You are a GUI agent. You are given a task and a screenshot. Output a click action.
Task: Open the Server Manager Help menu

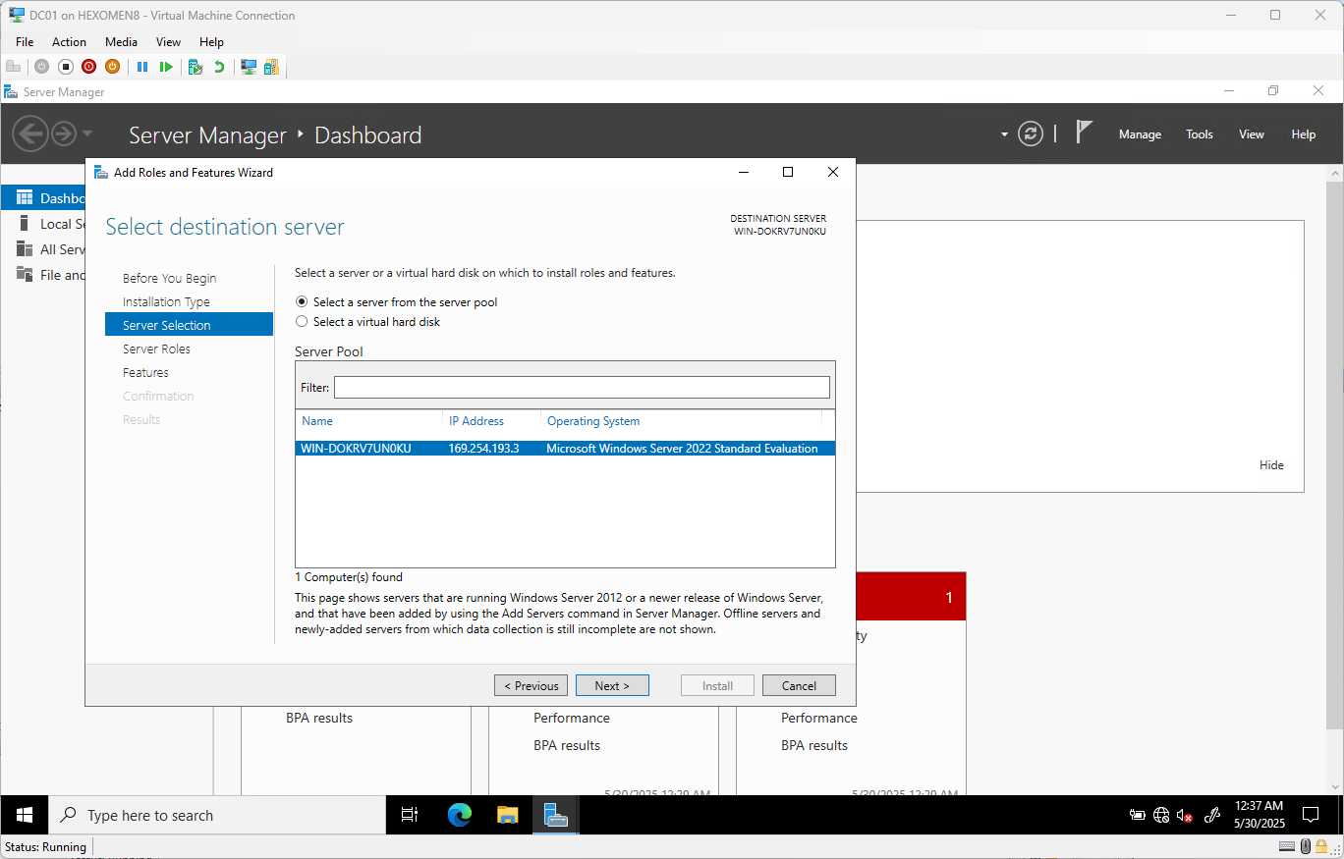[x=1304, y=134]
